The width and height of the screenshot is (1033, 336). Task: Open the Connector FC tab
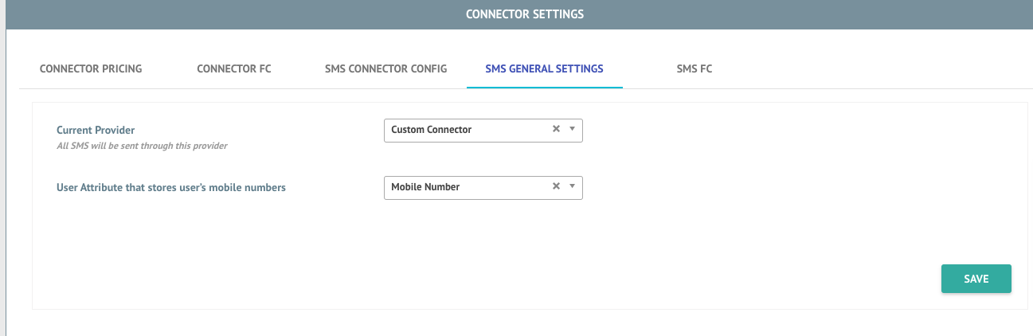pos(234,69)
